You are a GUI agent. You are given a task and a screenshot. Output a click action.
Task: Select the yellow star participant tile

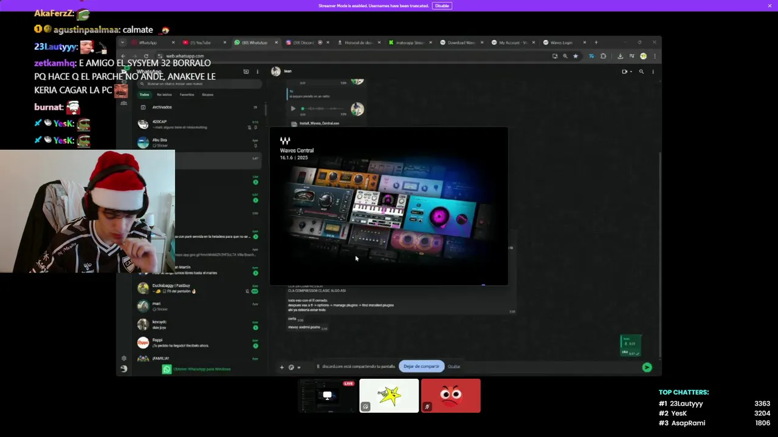(389, 396)
